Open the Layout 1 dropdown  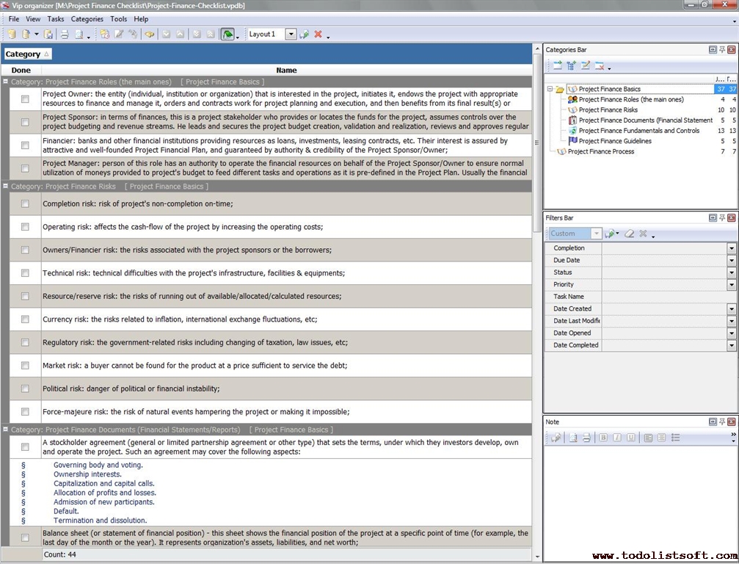click(291, 35)
